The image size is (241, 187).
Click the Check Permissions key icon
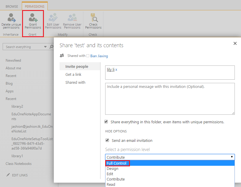(x=94, y=17)
